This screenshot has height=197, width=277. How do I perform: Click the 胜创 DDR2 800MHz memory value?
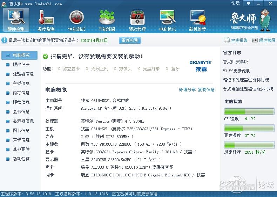pyautogui.click(x=107, y=137)
